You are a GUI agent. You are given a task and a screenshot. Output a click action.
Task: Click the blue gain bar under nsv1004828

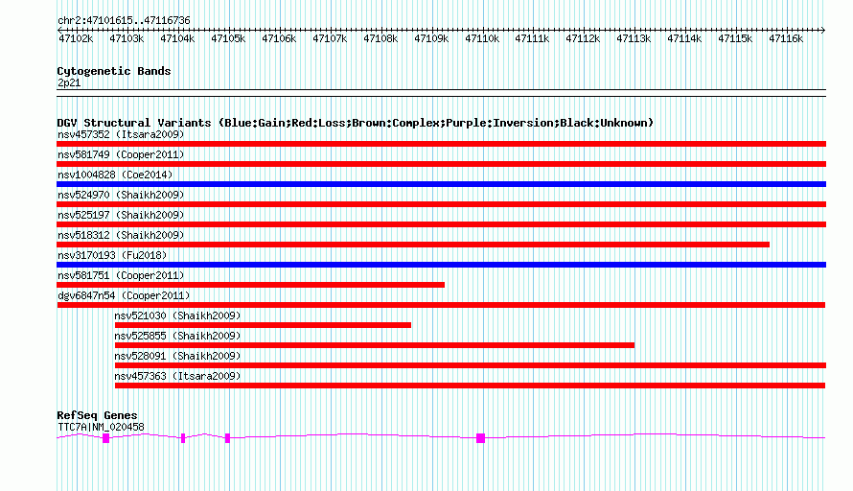point(441,184)
